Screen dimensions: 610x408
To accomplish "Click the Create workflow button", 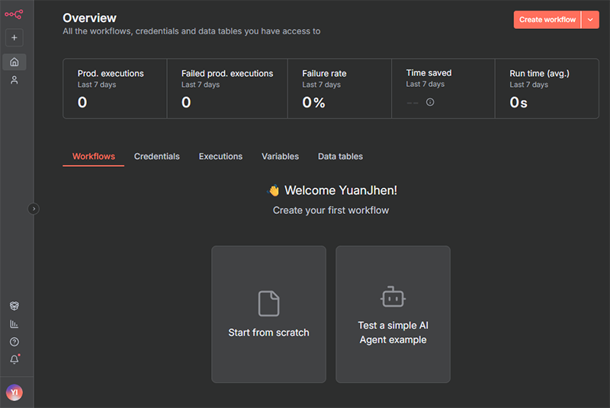I will click(547, 20).
